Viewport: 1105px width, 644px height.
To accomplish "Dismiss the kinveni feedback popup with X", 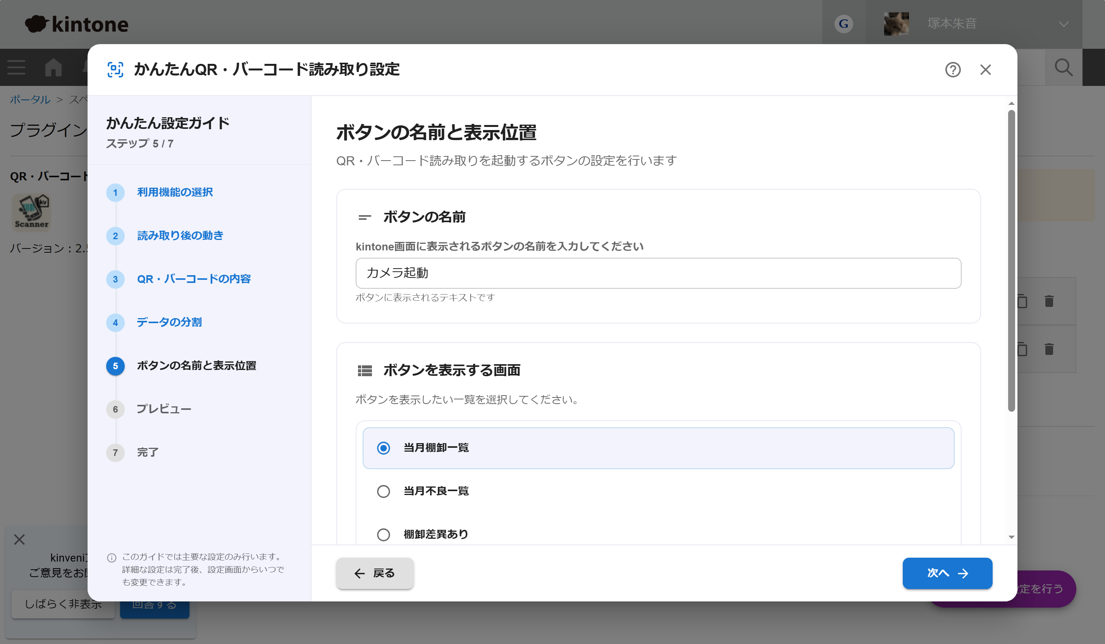I will [x=19, y=539].
